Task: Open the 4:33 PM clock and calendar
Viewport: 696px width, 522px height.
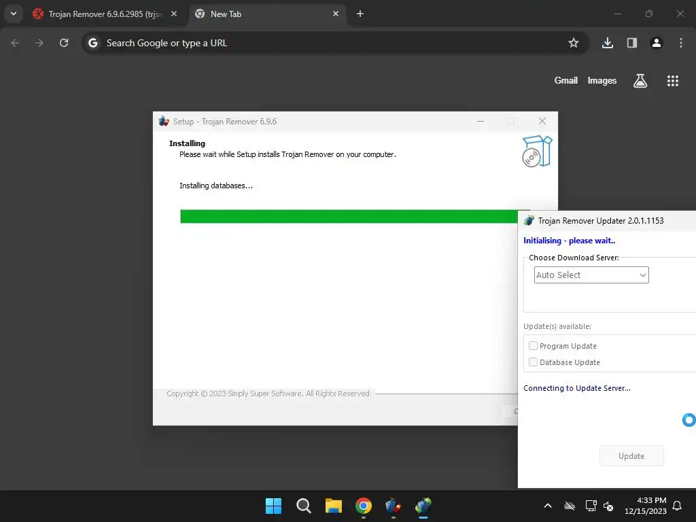Action: click(x=646, y=506)
